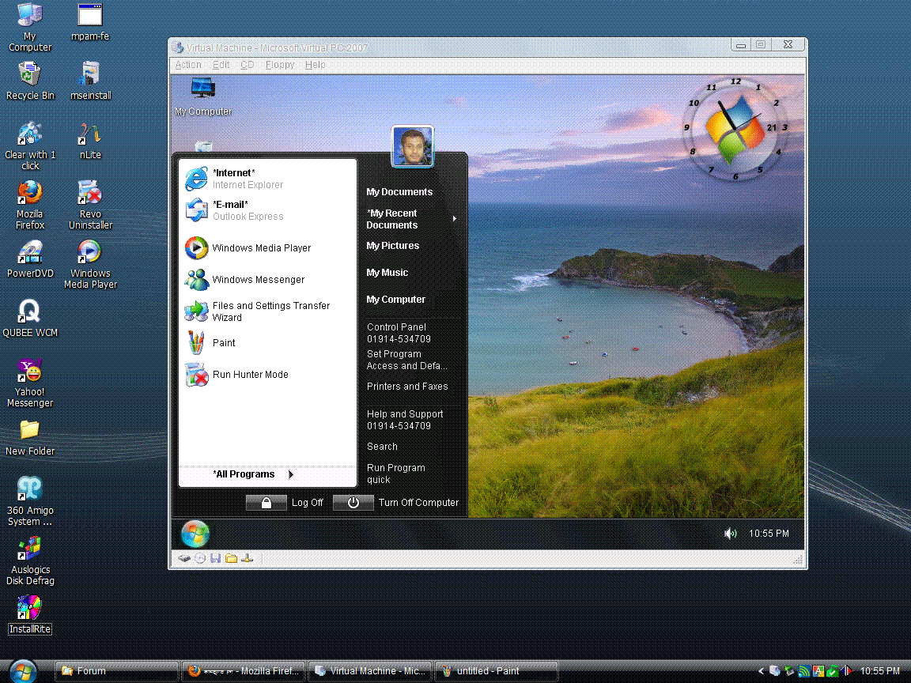Select Mozilla Firefox desktop shortcut

[29, 205]
